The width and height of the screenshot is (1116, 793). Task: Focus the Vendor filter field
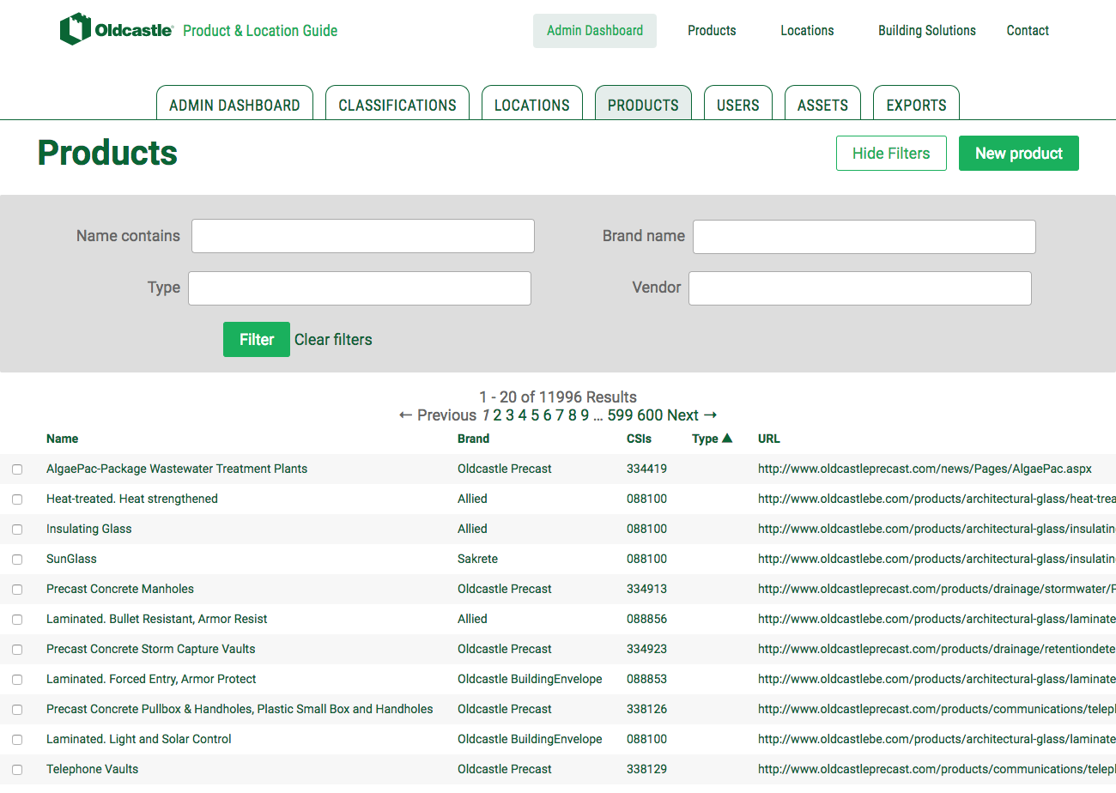pyautogui.click(x=860, y=288)
